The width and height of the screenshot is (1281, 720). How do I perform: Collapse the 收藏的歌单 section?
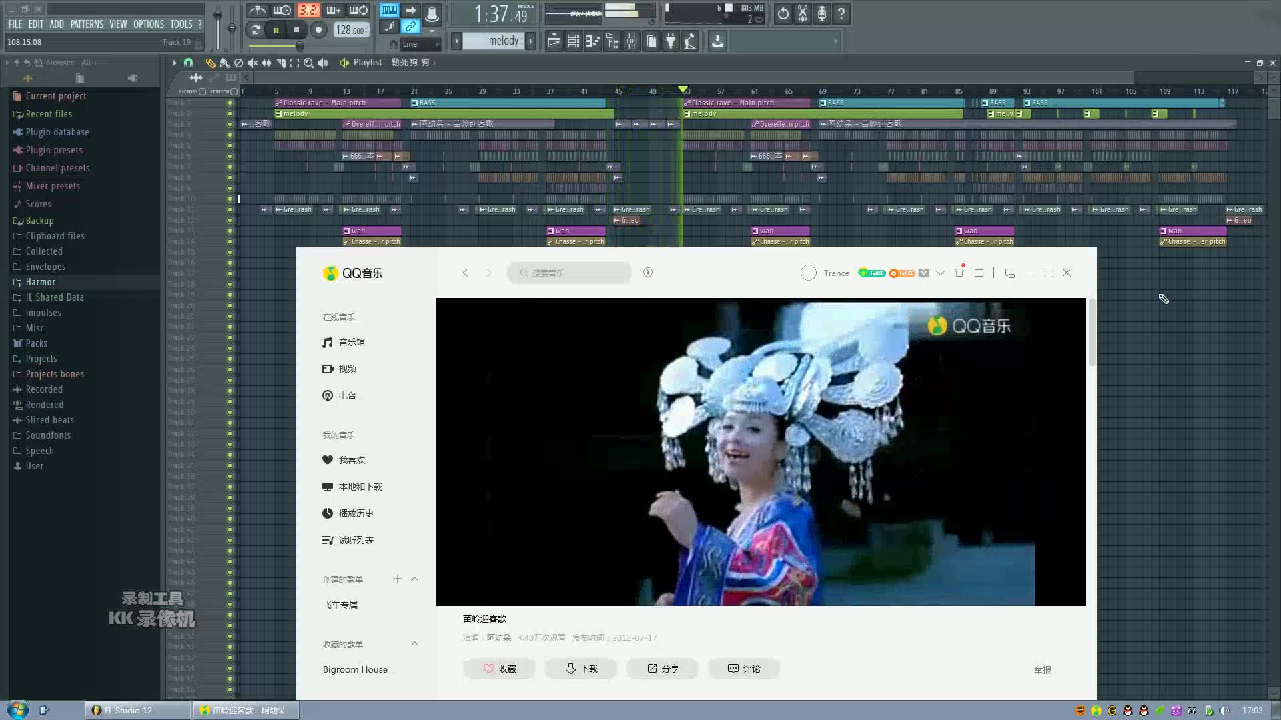pos(414,643)
